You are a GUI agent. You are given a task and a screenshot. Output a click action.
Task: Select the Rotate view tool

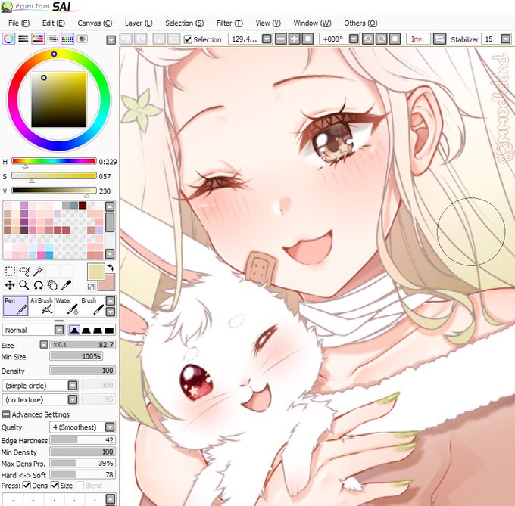click(x=38, y=285)
